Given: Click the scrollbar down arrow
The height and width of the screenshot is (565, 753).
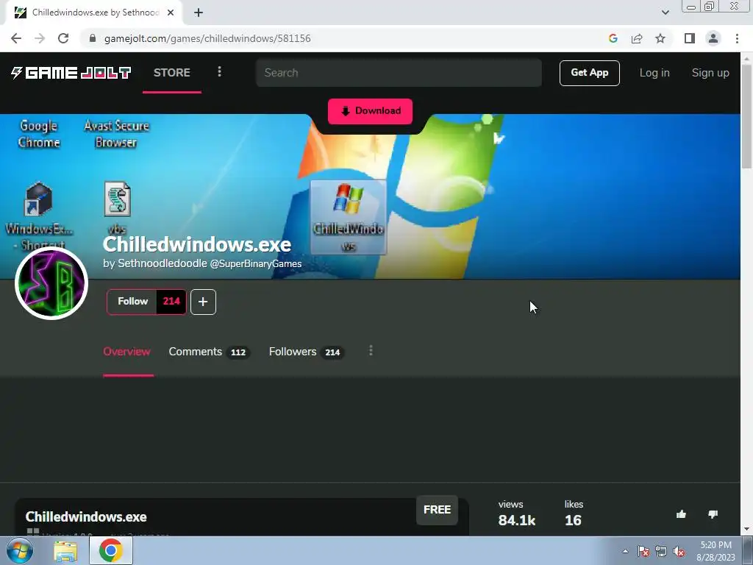Looking at the screenshot, I should [747, 530].
